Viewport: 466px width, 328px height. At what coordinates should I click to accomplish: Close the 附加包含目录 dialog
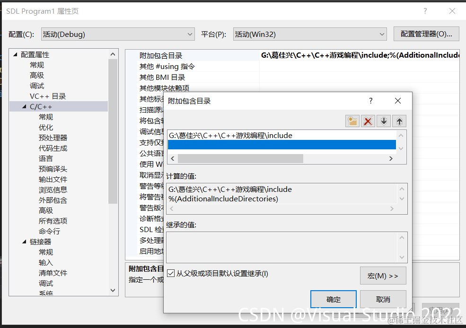point(398,101)
